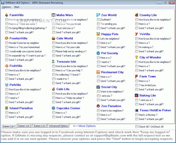The image size is (176, 143).
Task: Enable '? is sending you' under Zoo World
Action: tap(98, 24)
